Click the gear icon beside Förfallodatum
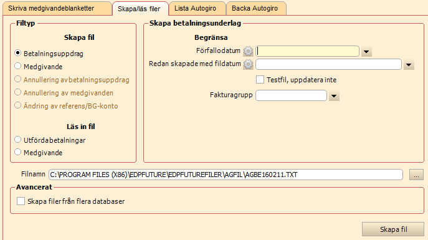This screenshot has width=428, height=240. (248, 51)
